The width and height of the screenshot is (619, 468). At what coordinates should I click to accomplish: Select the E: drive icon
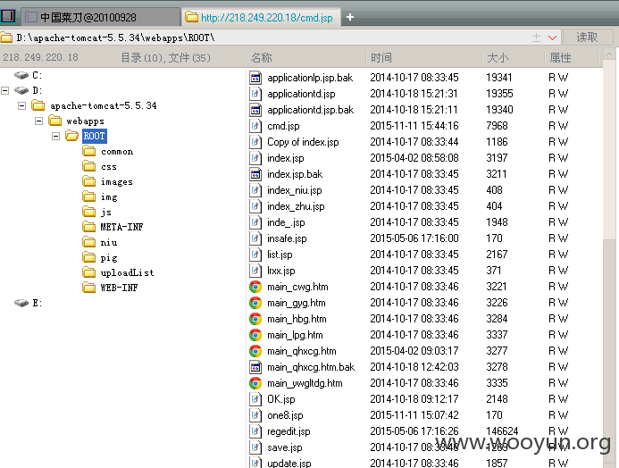pos(21,303)
